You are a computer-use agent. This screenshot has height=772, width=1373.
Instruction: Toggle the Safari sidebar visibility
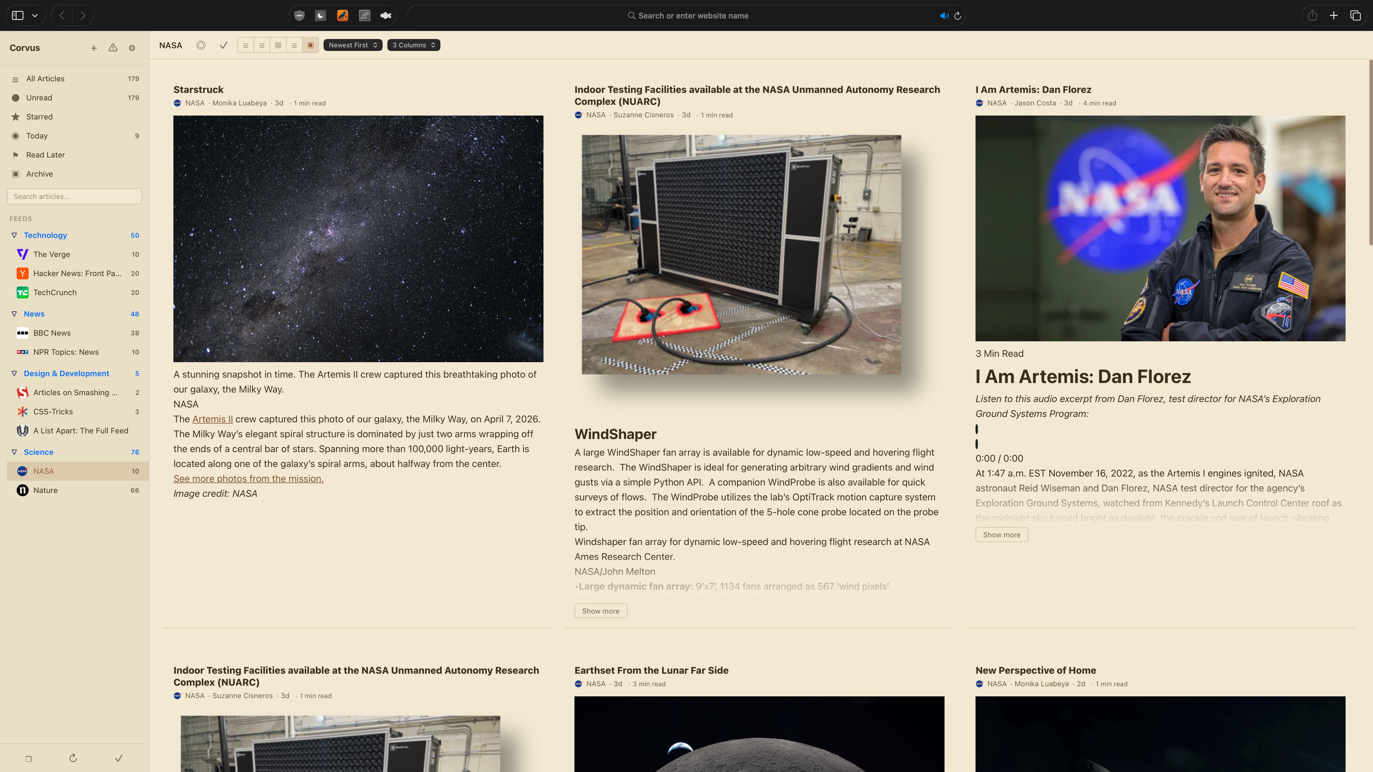coord(18,15)
